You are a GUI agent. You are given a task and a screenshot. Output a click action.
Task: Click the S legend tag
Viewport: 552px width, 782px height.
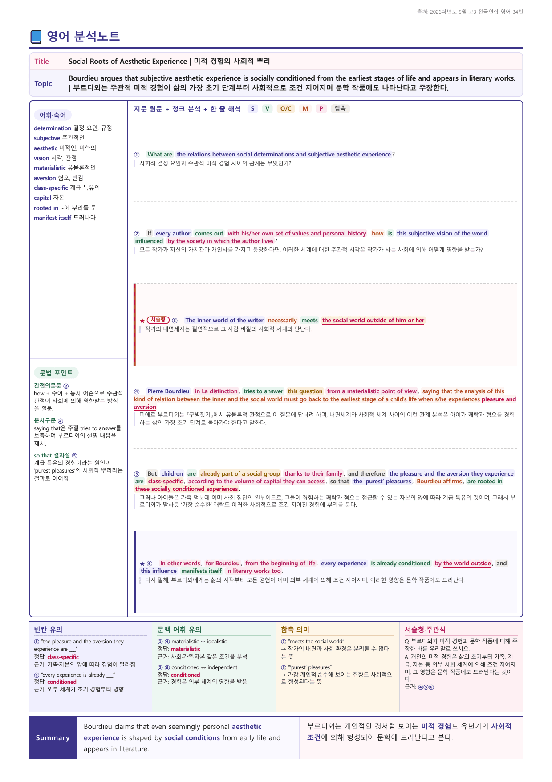(253, 108)
